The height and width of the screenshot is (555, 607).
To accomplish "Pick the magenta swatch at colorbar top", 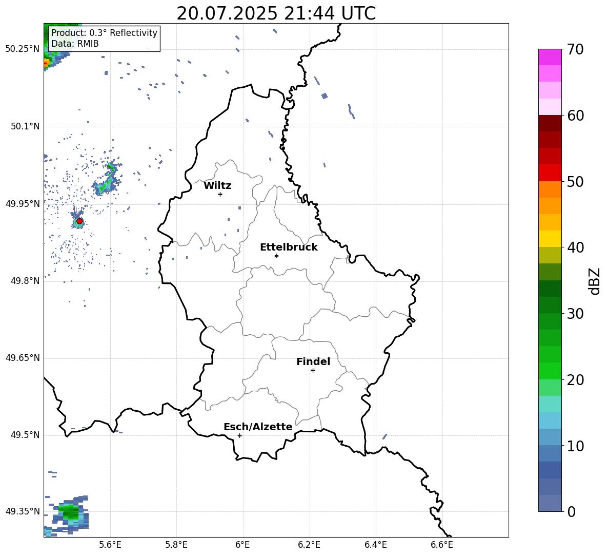I will pos(550,57).
